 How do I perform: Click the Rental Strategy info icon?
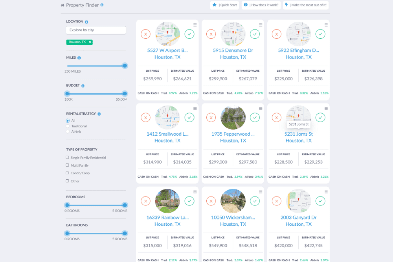coord(99,114)
